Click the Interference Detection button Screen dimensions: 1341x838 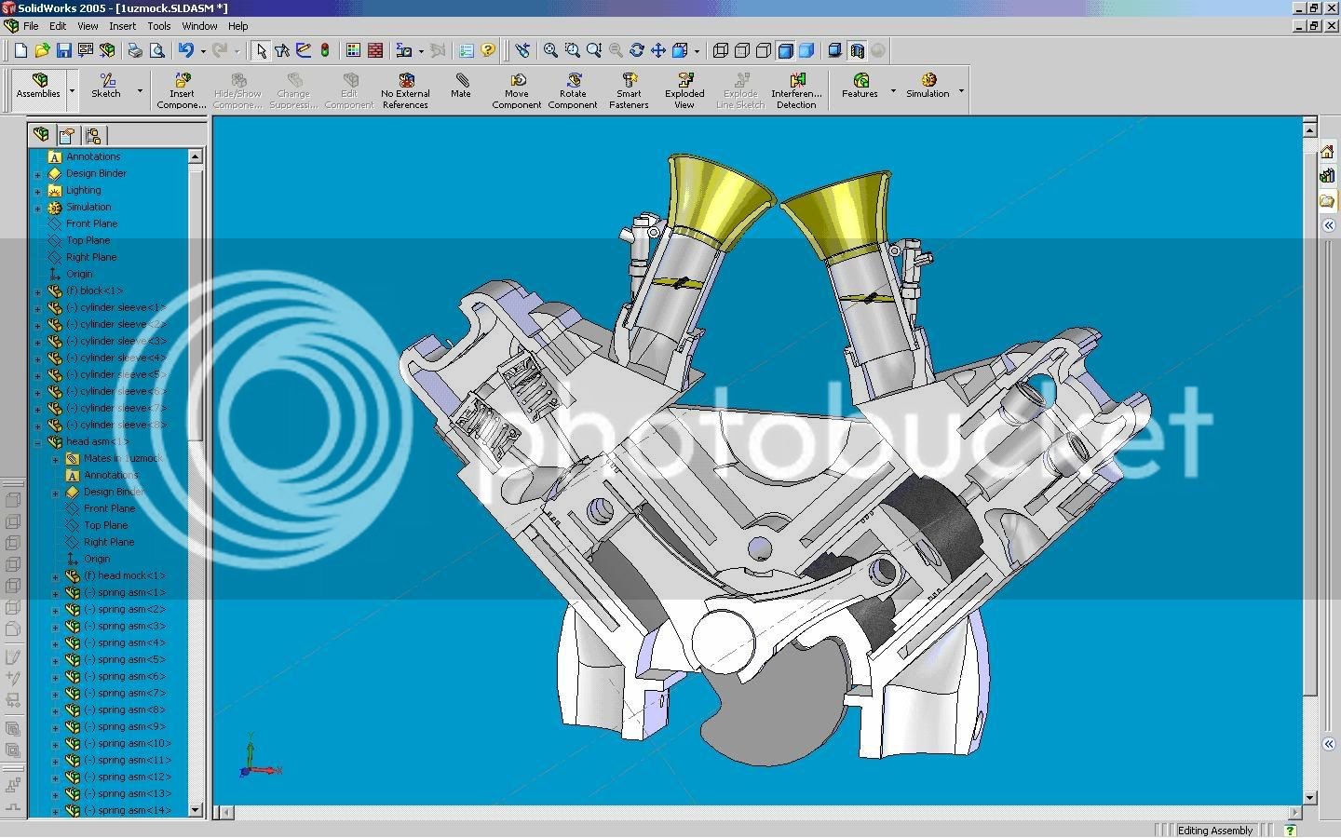(x=796, y=91)
